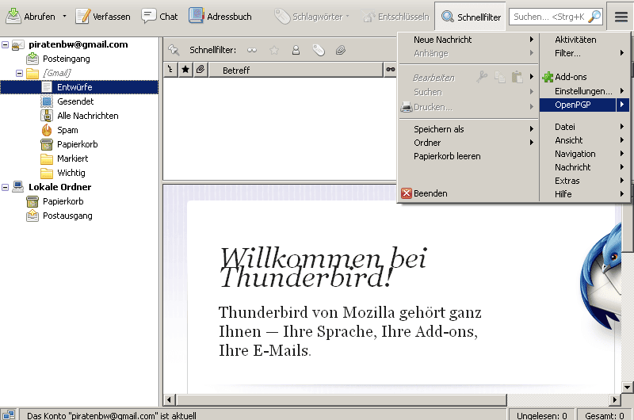Toggle the Schnellfilter toolbar button
Viewport: 634px width, 420px height.
coord(471,17)
